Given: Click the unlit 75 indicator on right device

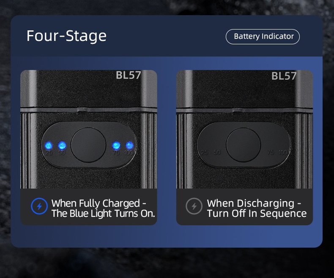Looking at the screenshot, I should point(271,152).
